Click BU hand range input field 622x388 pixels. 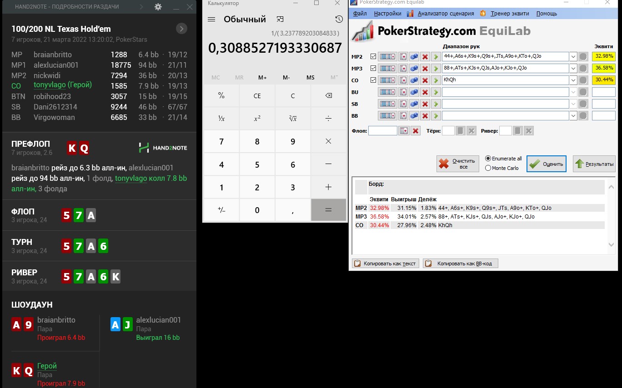[505, 92]
